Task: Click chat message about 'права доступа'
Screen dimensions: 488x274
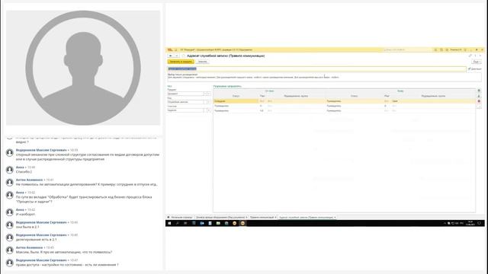Action: point(67,265)
